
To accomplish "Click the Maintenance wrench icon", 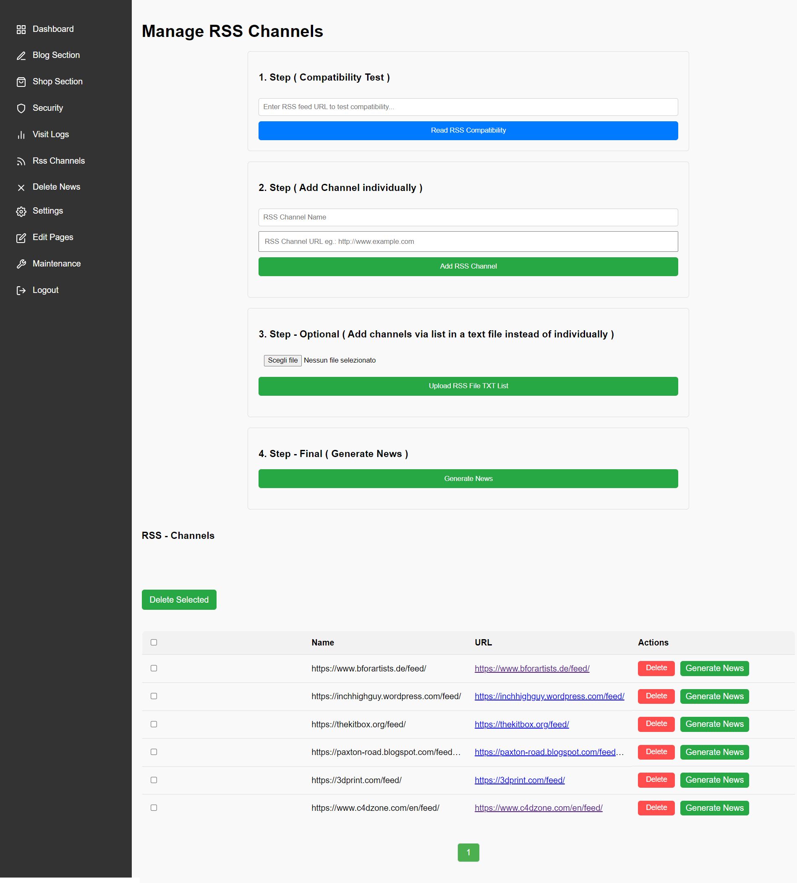I will coord(21,264).
